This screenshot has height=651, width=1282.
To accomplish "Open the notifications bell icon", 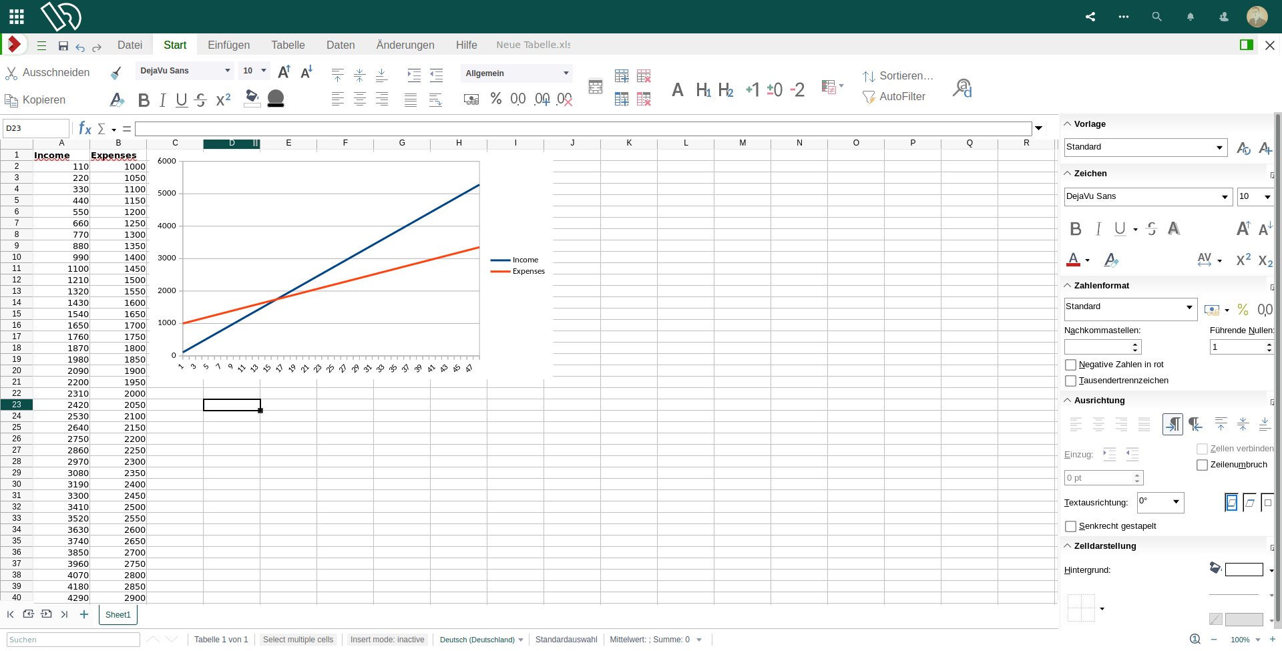I will [x=1191, y=17].
